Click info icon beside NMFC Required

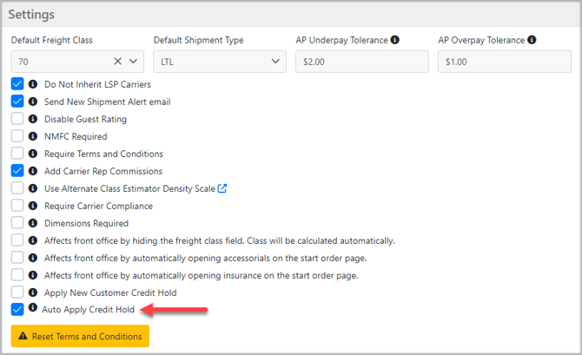click(x=33, y=136)
